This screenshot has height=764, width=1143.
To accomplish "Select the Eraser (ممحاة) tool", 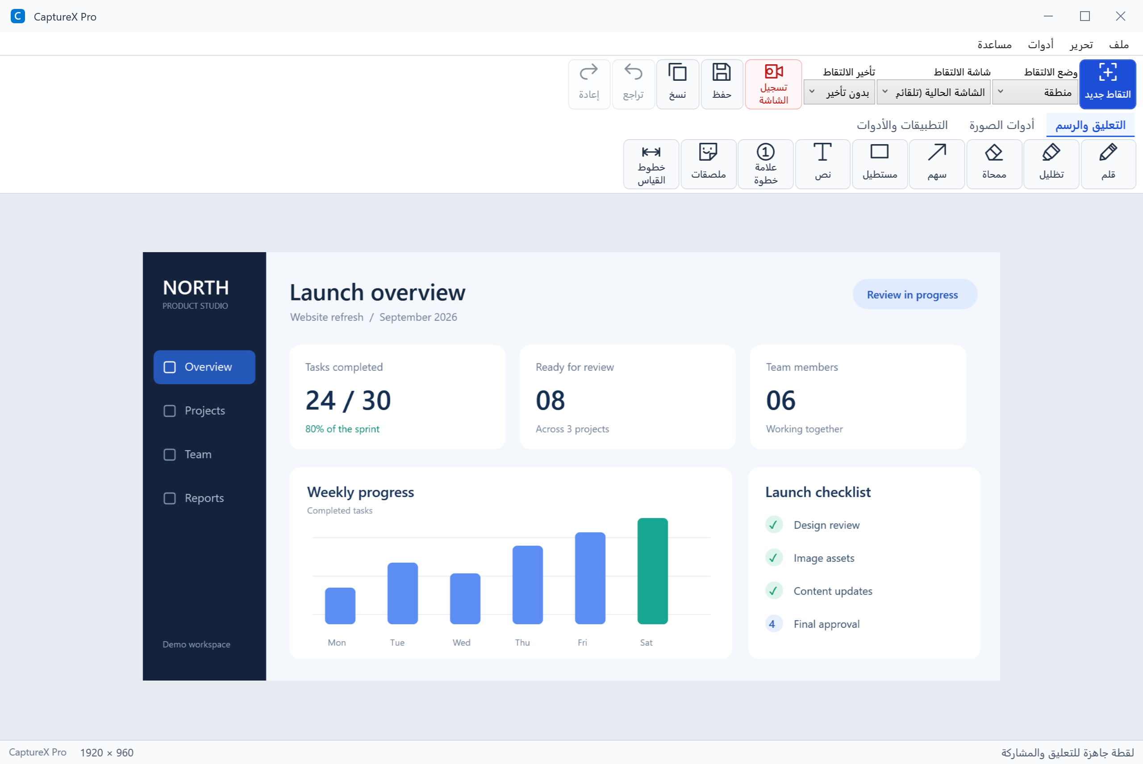I will click(994, 164).
